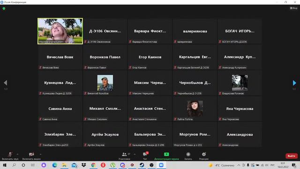Screen dimensions: 300x169
Task: Select the Варвара Фиоктистова participant tile
Action: click(x=150, y=31)
